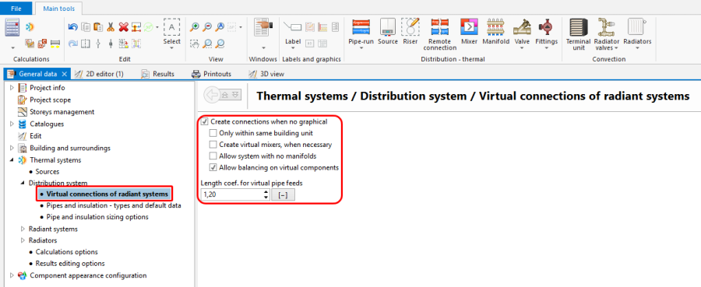This screenshot has width=701, height=287.
Task: Click the [–] unit button
Action: pyautogui.click(x=283, y=195)
